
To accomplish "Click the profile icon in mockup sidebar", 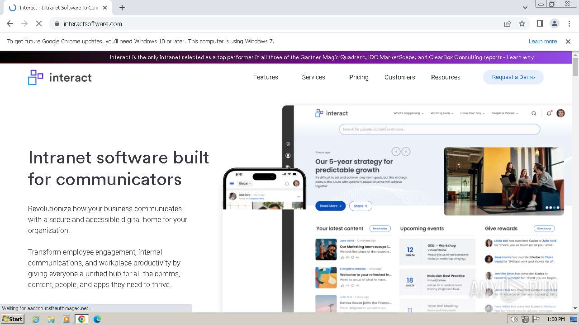I will [288, 155].
